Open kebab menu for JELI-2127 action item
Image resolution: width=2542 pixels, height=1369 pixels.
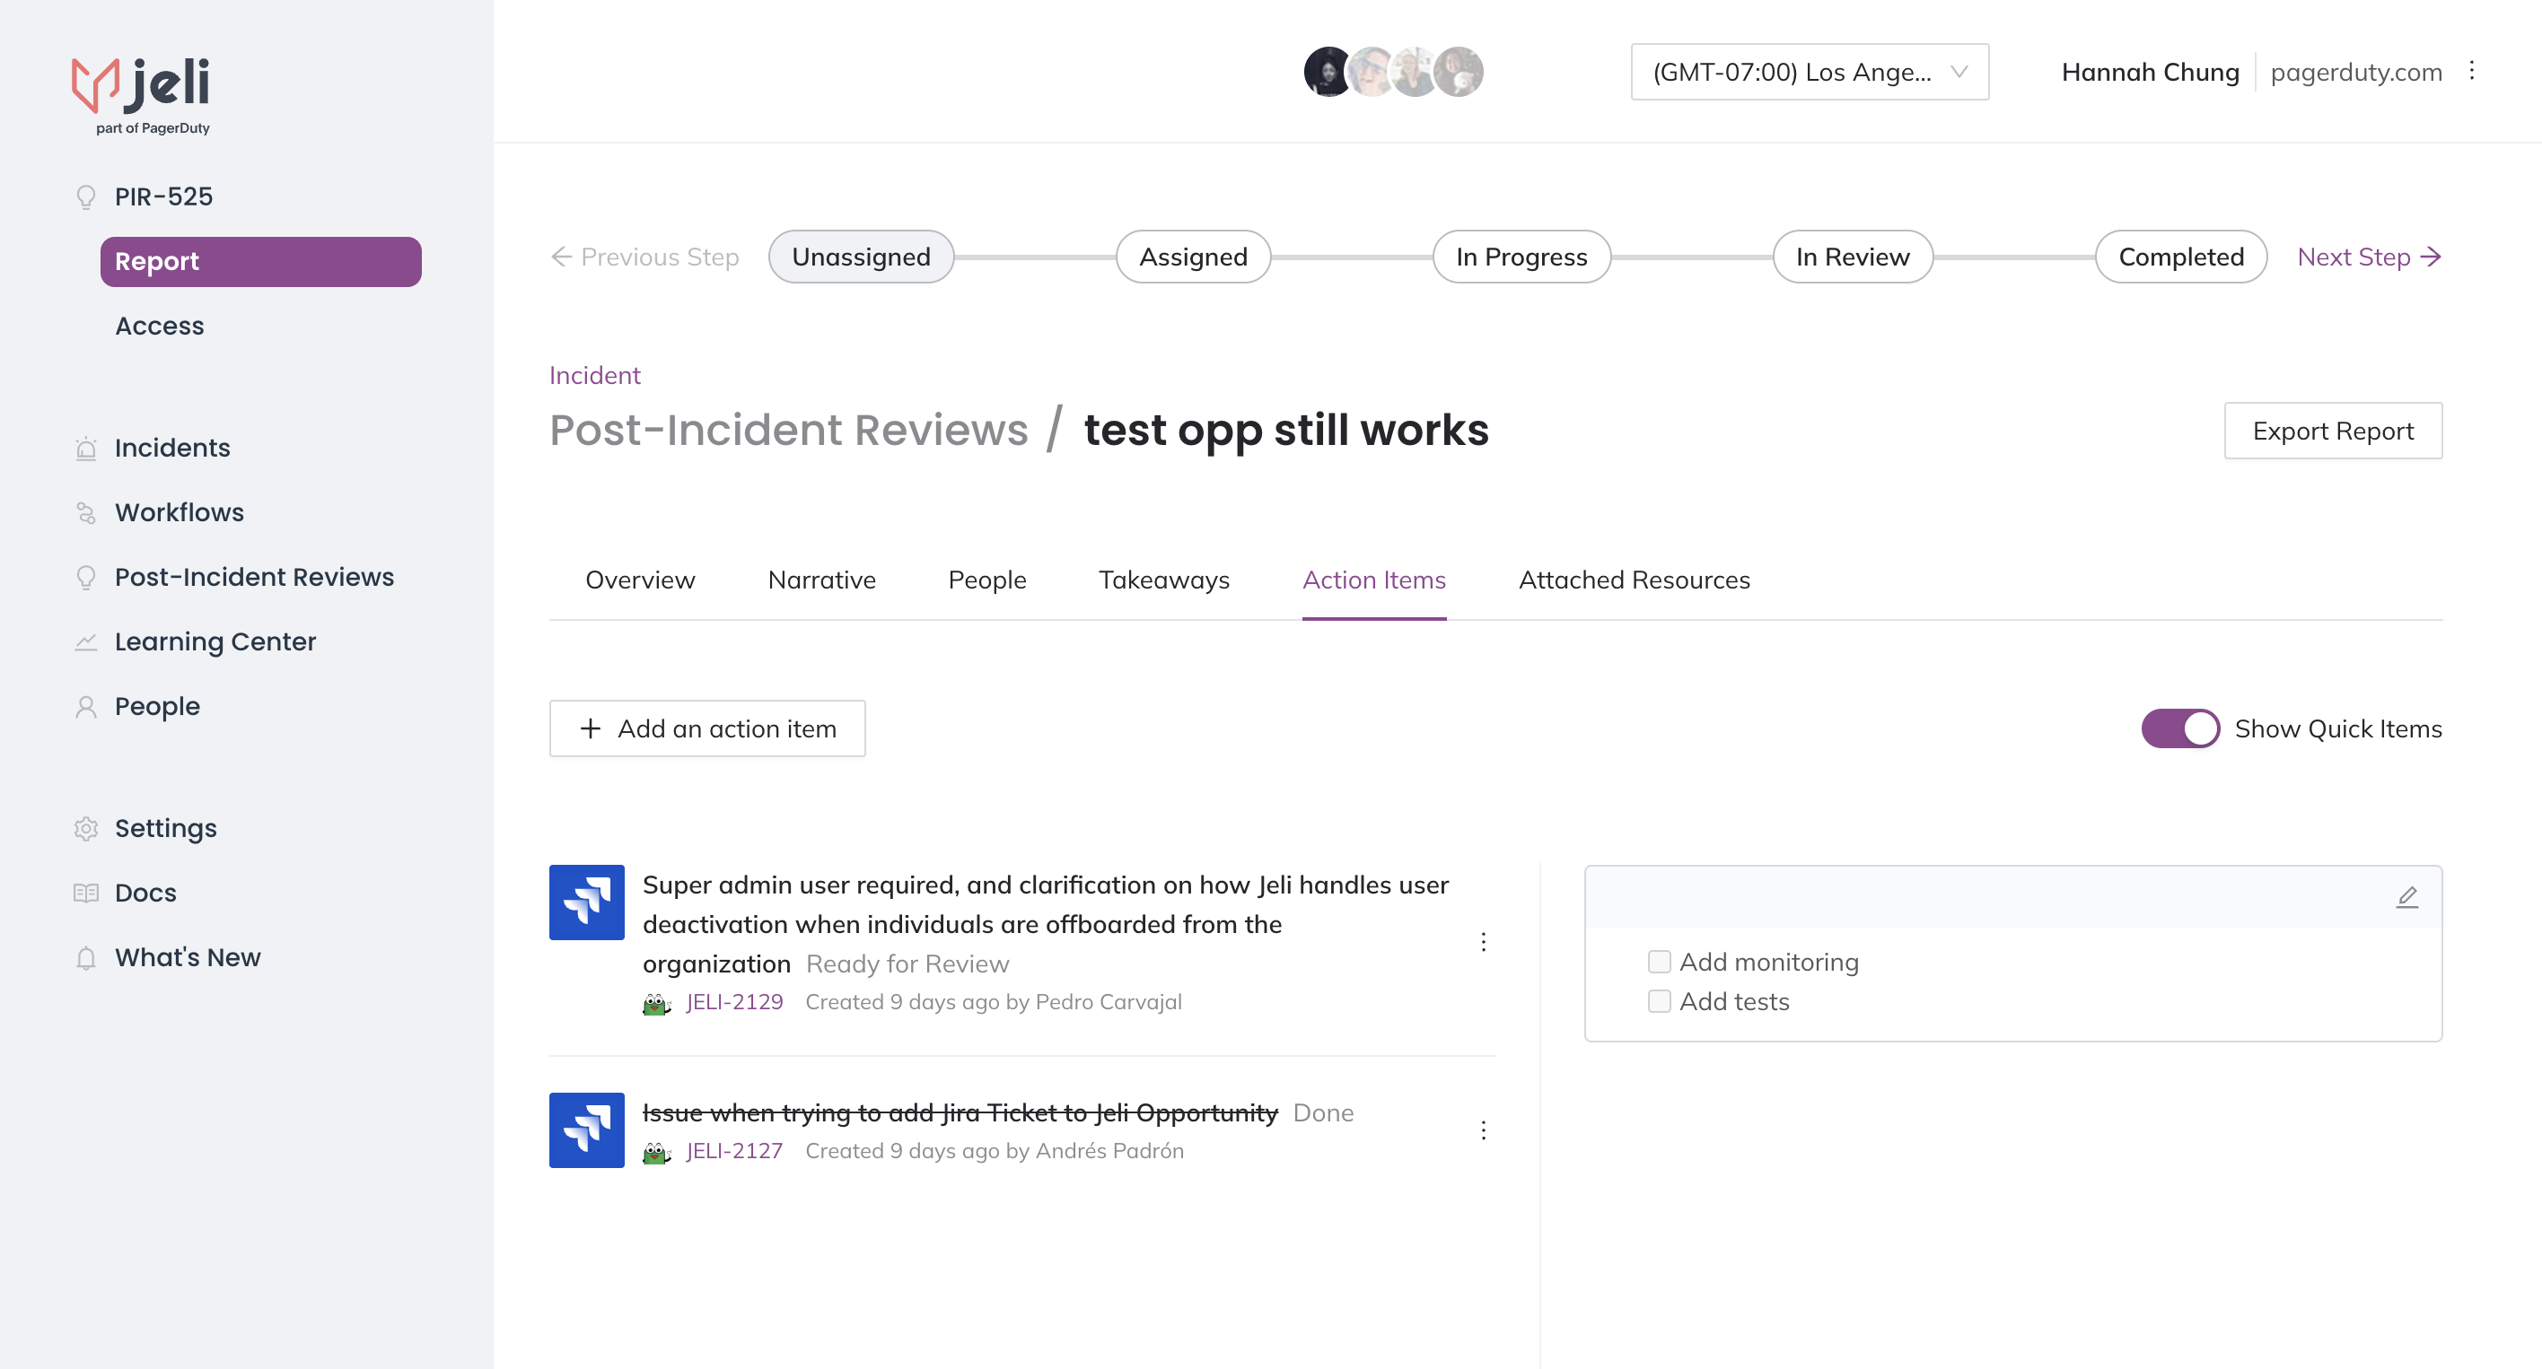click(1483, 1130)
